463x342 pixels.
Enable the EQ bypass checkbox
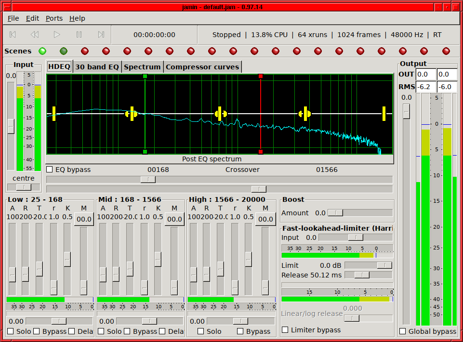point(50,170)
